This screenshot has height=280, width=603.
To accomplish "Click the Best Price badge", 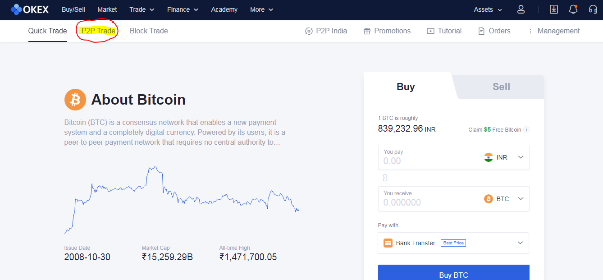I will pos(453,243).
